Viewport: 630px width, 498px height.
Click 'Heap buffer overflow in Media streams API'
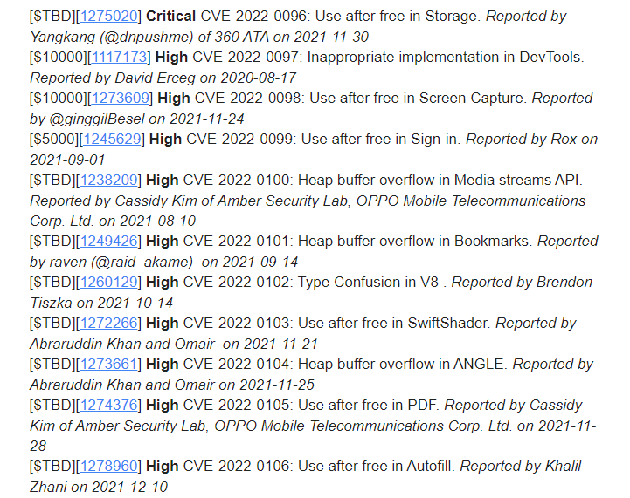click(439, 180)
